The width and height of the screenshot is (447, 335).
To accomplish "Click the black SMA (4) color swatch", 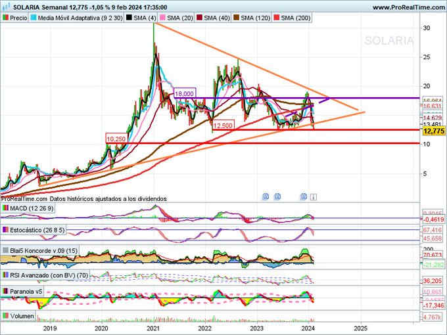I will point(129,18).
